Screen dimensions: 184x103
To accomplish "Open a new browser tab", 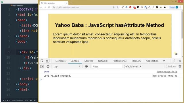I will click(71, 3).
